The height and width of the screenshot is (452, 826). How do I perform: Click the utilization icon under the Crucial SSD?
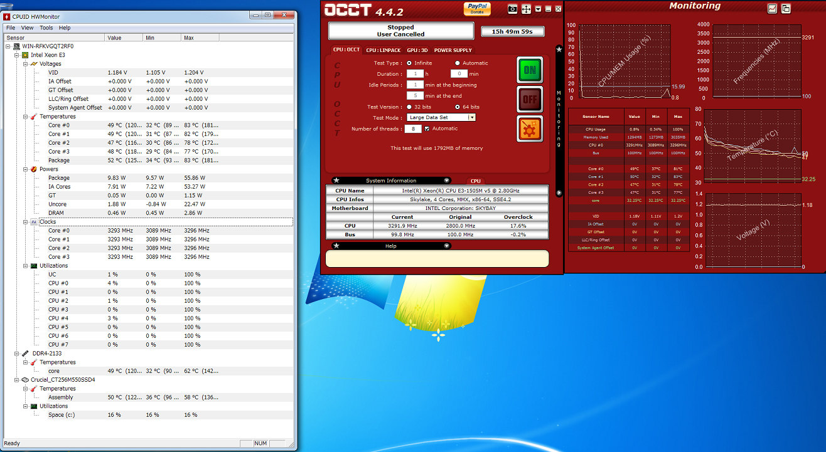[34, 406]
